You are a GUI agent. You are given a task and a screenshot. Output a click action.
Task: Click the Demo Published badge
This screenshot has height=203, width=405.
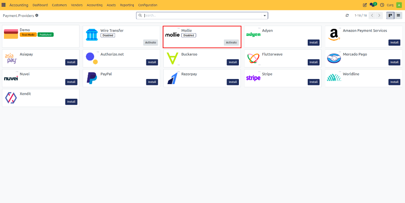pos(45,35)
